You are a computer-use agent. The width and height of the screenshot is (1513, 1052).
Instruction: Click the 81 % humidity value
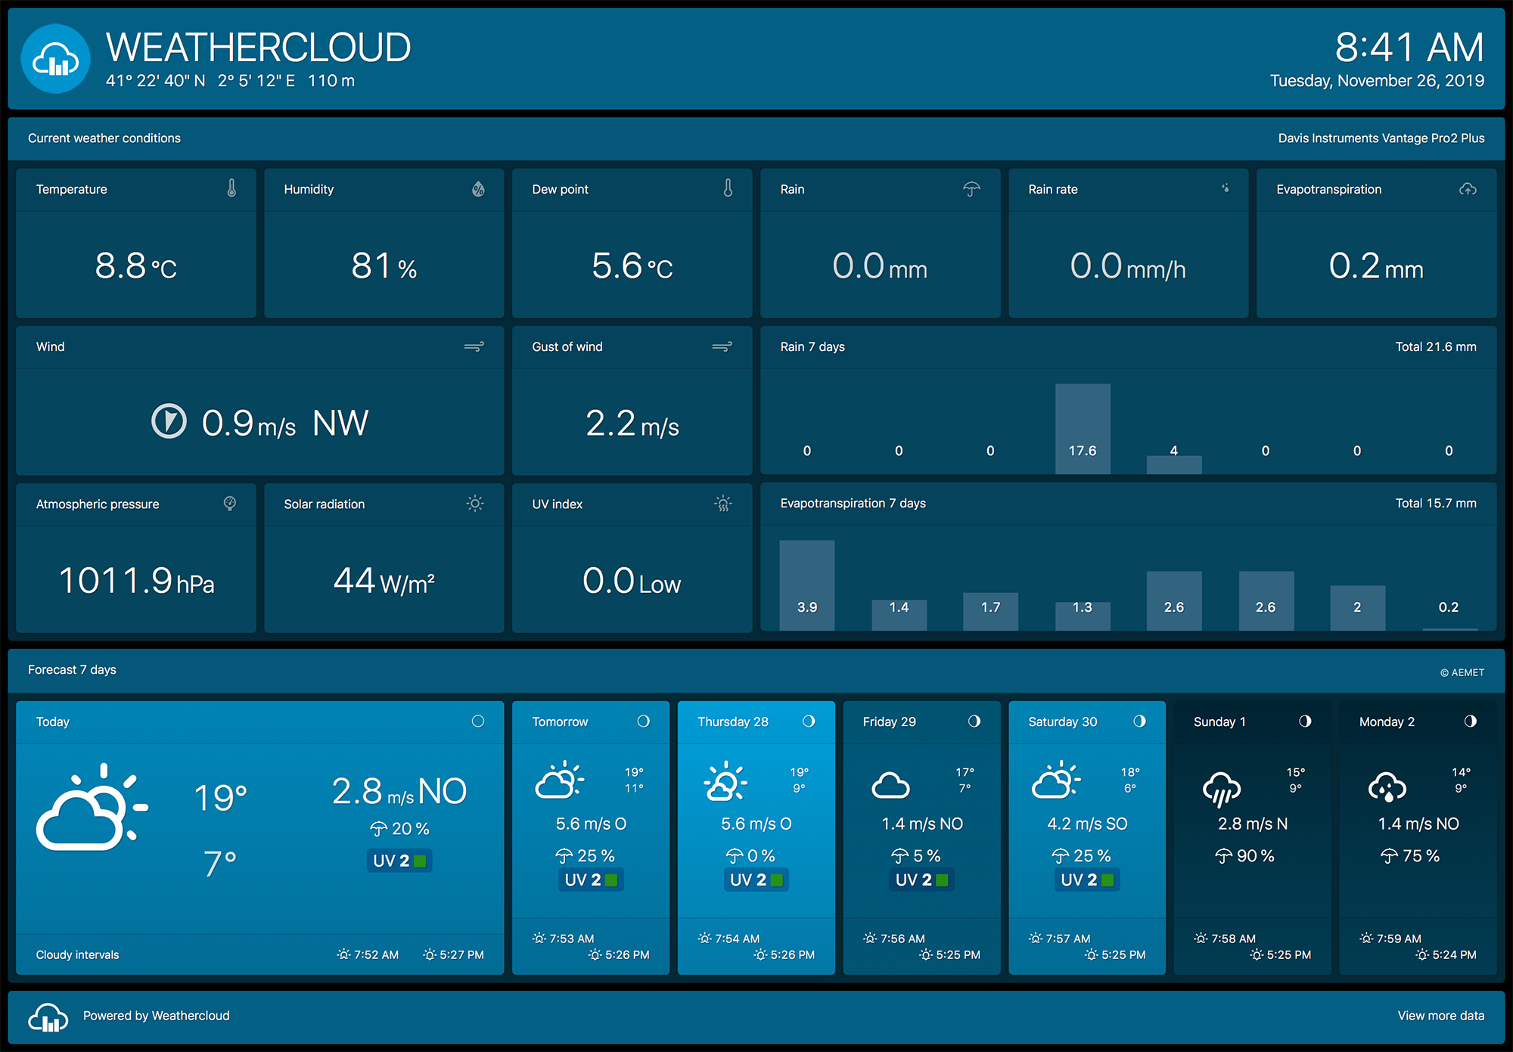384,266
